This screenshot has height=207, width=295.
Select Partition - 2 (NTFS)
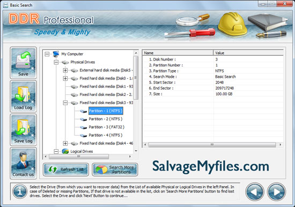click(106, 119)
